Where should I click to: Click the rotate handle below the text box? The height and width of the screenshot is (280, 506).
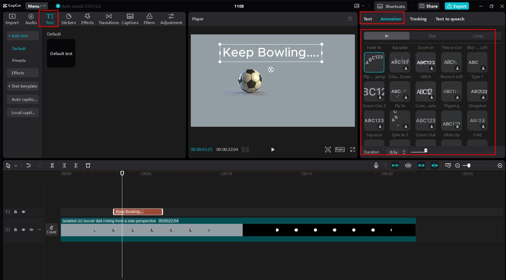coord(271,70)
